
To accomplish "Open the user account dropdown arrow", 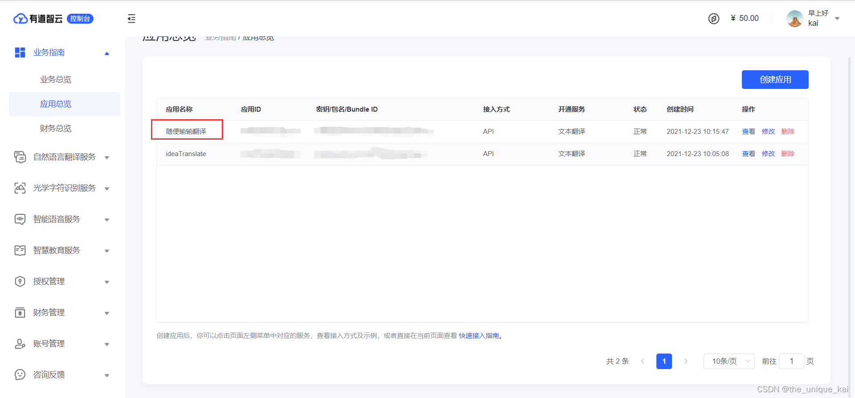I will pos(837,19).
